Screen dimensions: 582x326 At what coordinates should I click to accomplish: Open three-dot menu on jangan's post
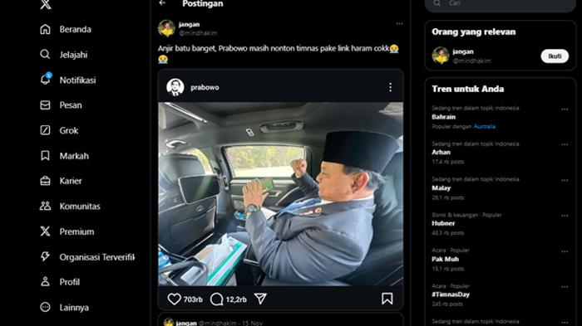pyautogui.click(x=399, y=24)
